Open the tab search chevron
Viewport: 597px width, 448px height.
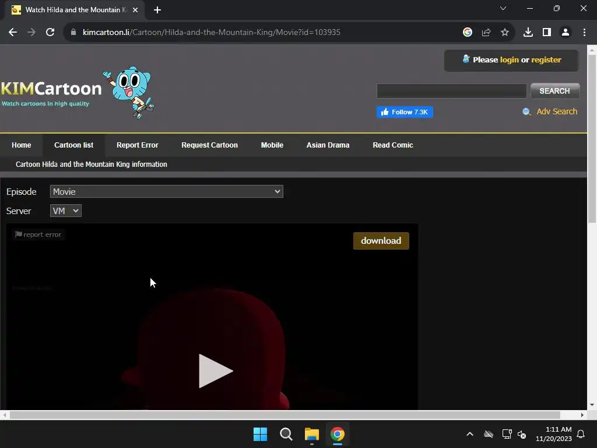[x=503, y=8]
